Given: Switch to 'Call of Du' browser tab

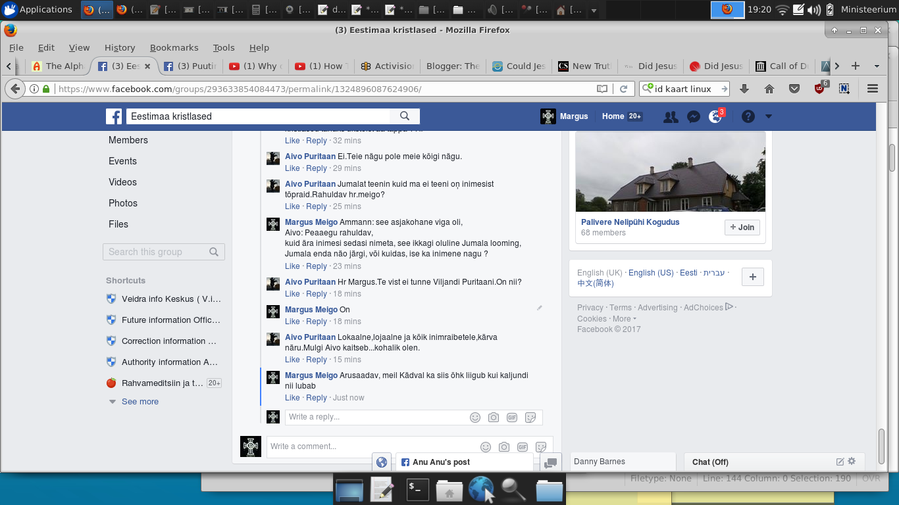Looking at the screenshot, I should tap(782, 66).
